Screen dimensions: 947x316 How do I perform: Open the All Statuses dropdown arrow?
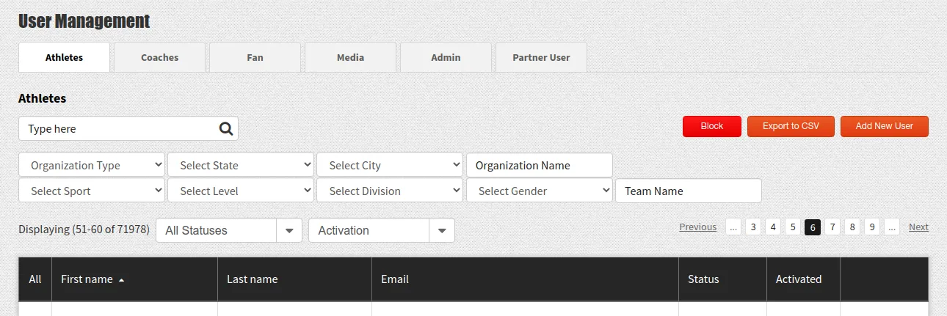pos(289,230)
